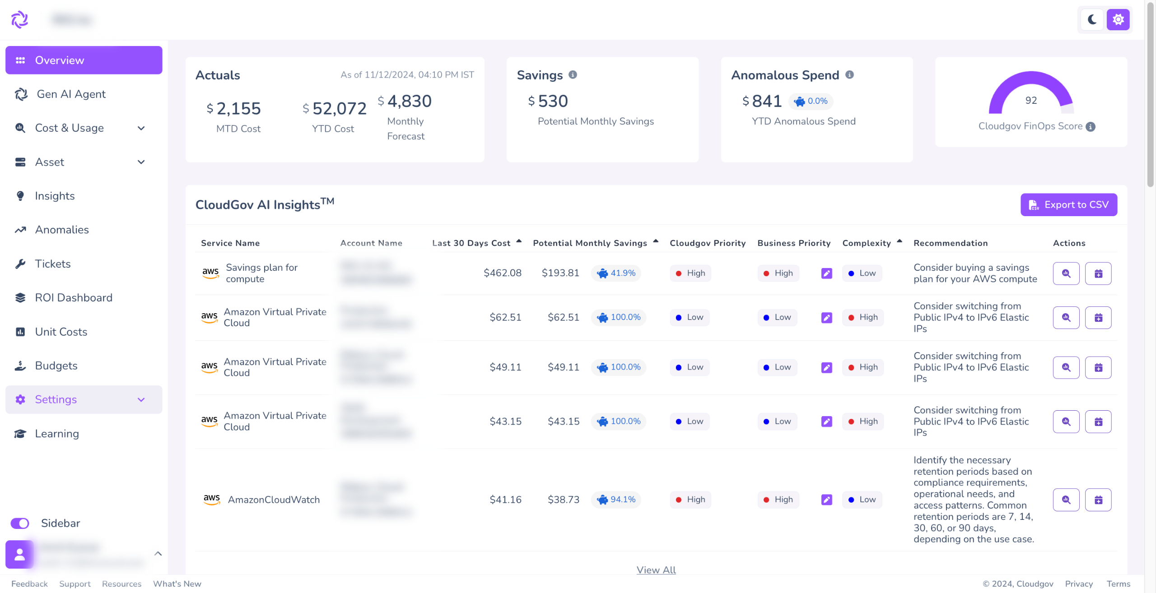Click the Anomalous Spend info icon
Image resolution: width=1156 pixels, height=593 pixels.
pos(849,75)
